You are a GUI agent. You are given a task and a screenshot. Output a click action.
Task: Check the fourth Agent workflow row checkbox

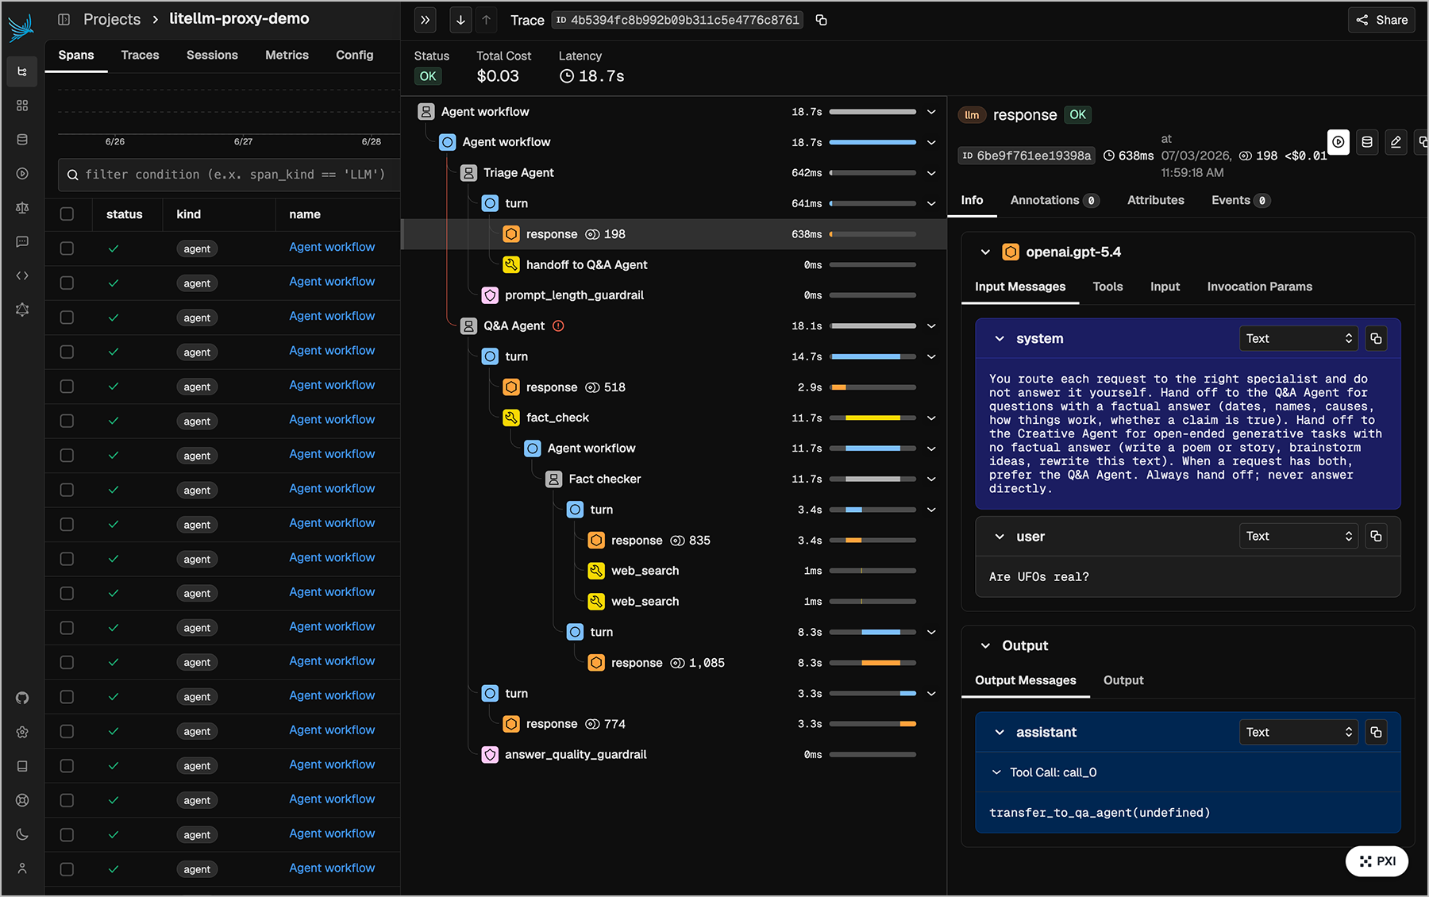coord(67,352)
